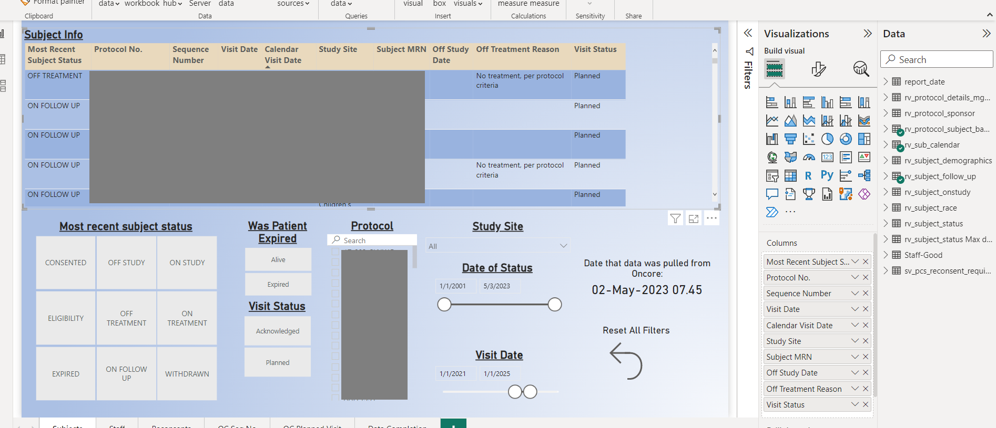Pick the pie chart visual
The height and width of the screenshot is (428, 996).
coord(827,139)
